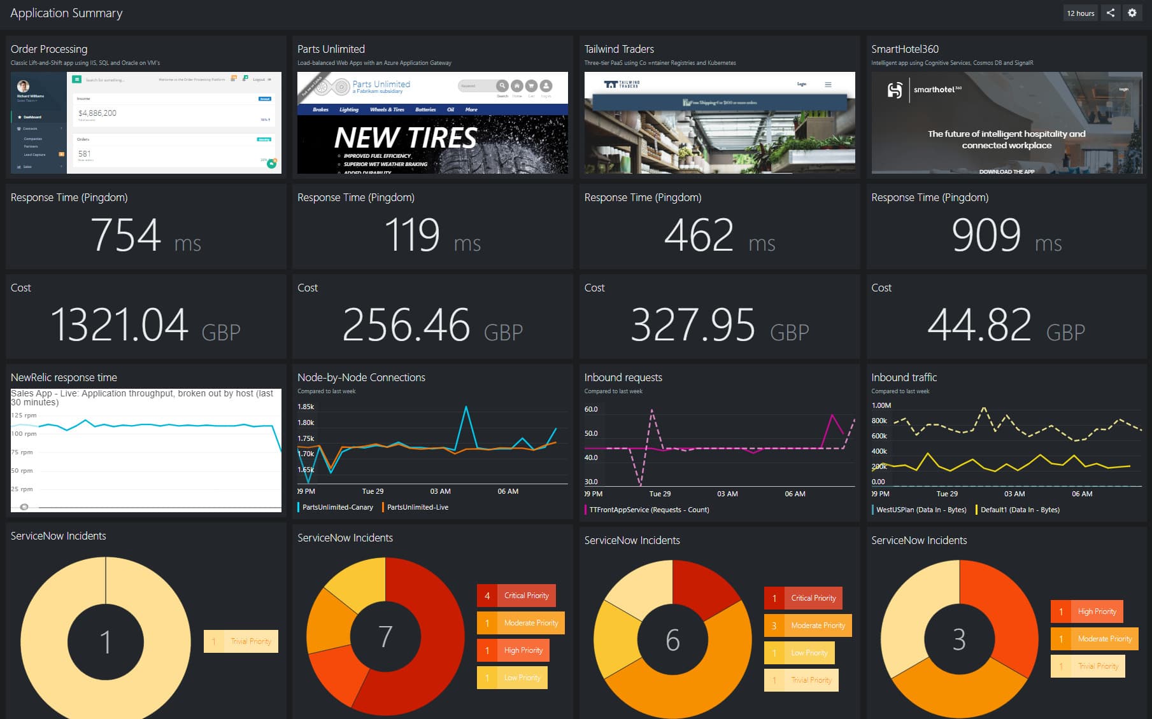Toggle WestUSPlan Data In legend series
Screen dimensions: 1152x719
pos(920,510)
